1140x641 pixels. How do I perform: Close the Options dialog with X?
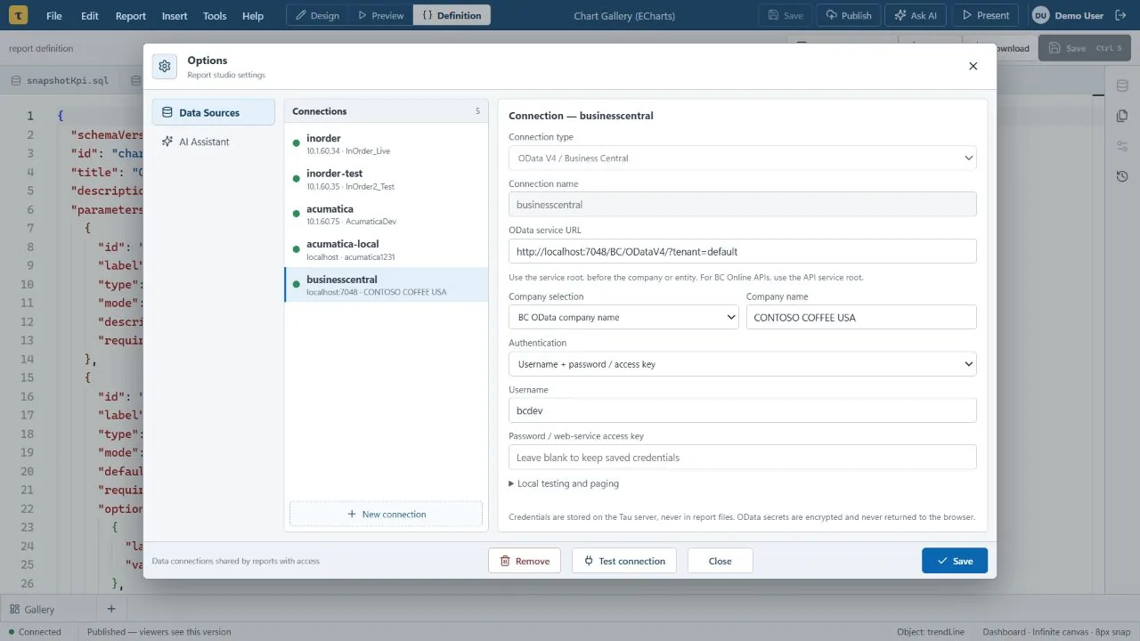(x=973, y=66)
